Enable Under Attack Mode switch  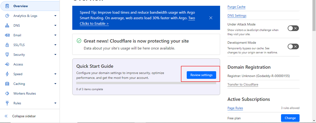293,28
